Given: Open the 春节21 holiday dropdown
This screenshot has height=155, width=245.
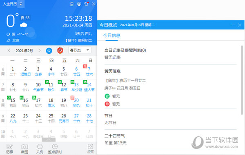Looking at the screenshot, I should (x=80, y=50).
